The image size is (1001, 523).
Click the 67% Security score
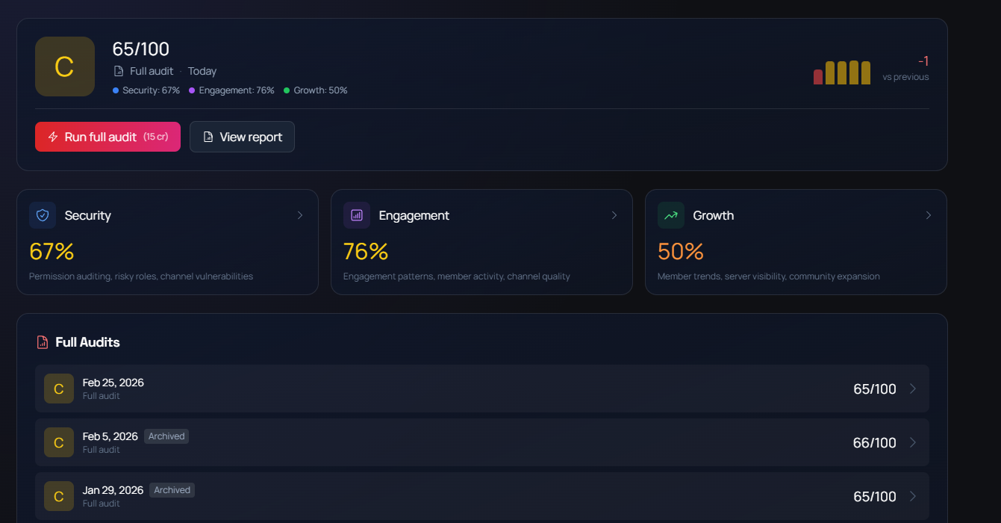click(52, 252)
